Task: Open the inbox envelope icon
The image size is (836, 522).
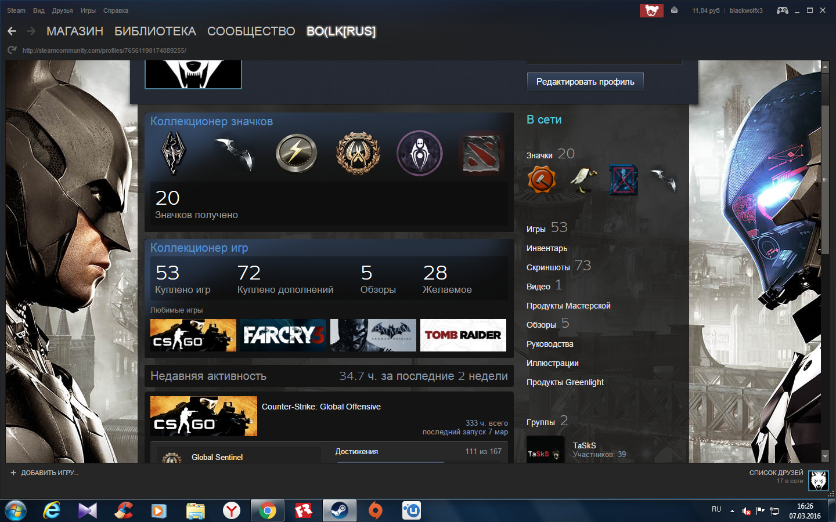Action: coord(674,10)
